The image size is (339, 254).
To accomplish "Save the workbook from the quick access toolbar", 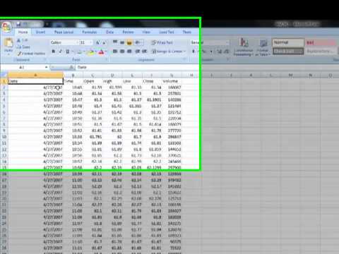I will click(18, 24).
